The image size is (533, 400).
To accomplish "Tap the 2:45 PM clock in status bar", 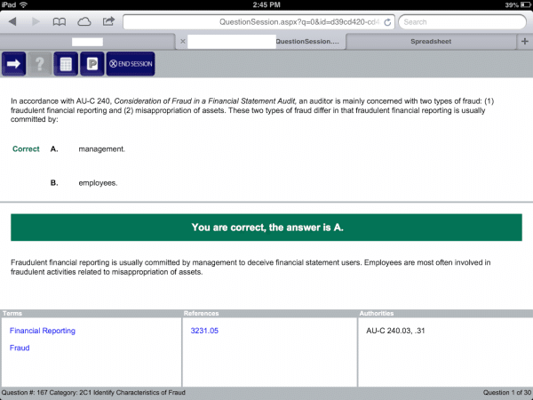I will click(x=266, y=4).
